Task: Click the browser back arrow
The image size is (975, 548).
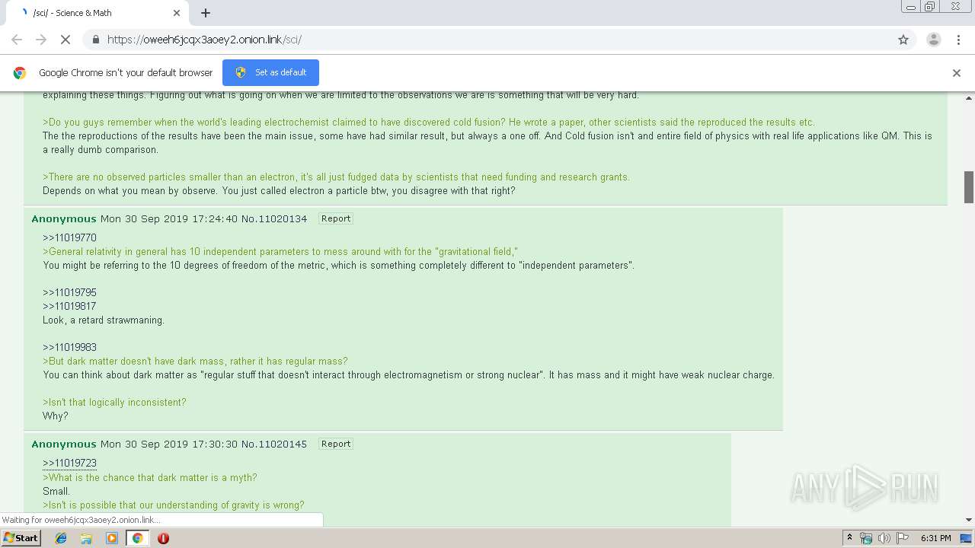Action: (x=17, y=40)
